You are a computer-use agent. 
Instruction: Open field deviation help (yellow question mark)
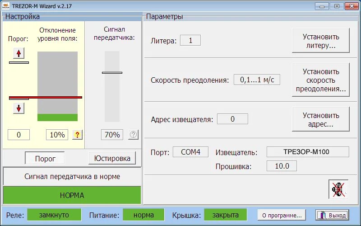tap(77, 135)
